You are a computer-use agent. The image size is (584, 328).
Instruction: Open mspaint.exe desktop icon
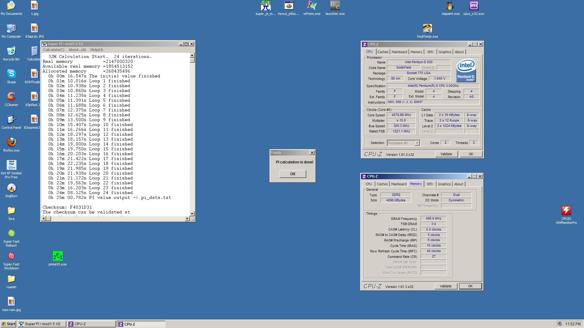[450, 8]
